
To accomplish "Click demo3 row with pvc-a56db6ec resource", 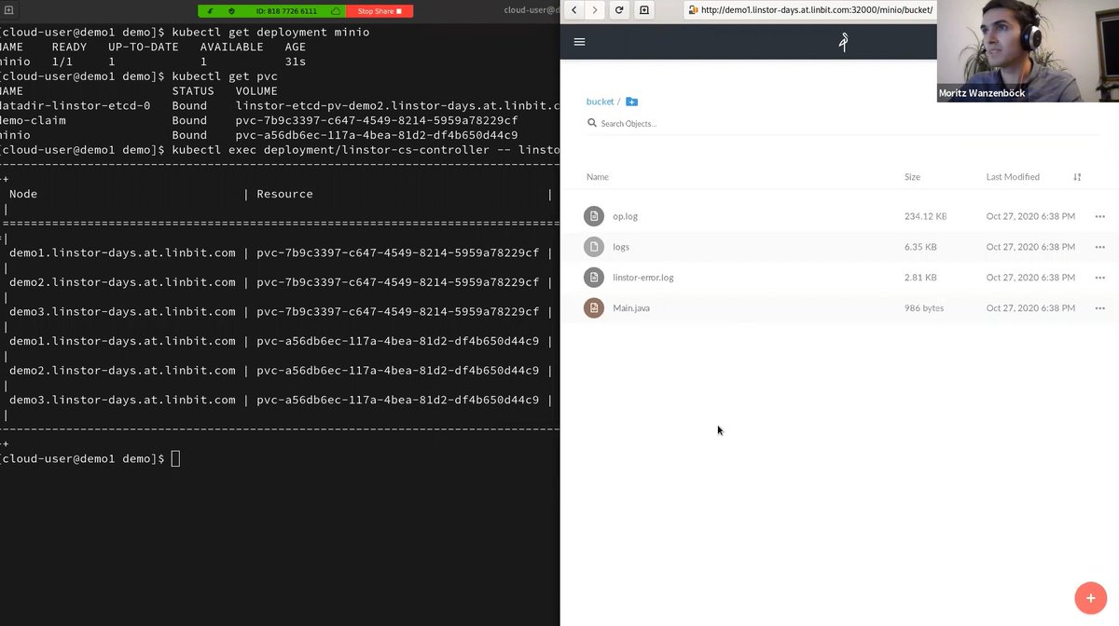I will (x=280, y=400).
